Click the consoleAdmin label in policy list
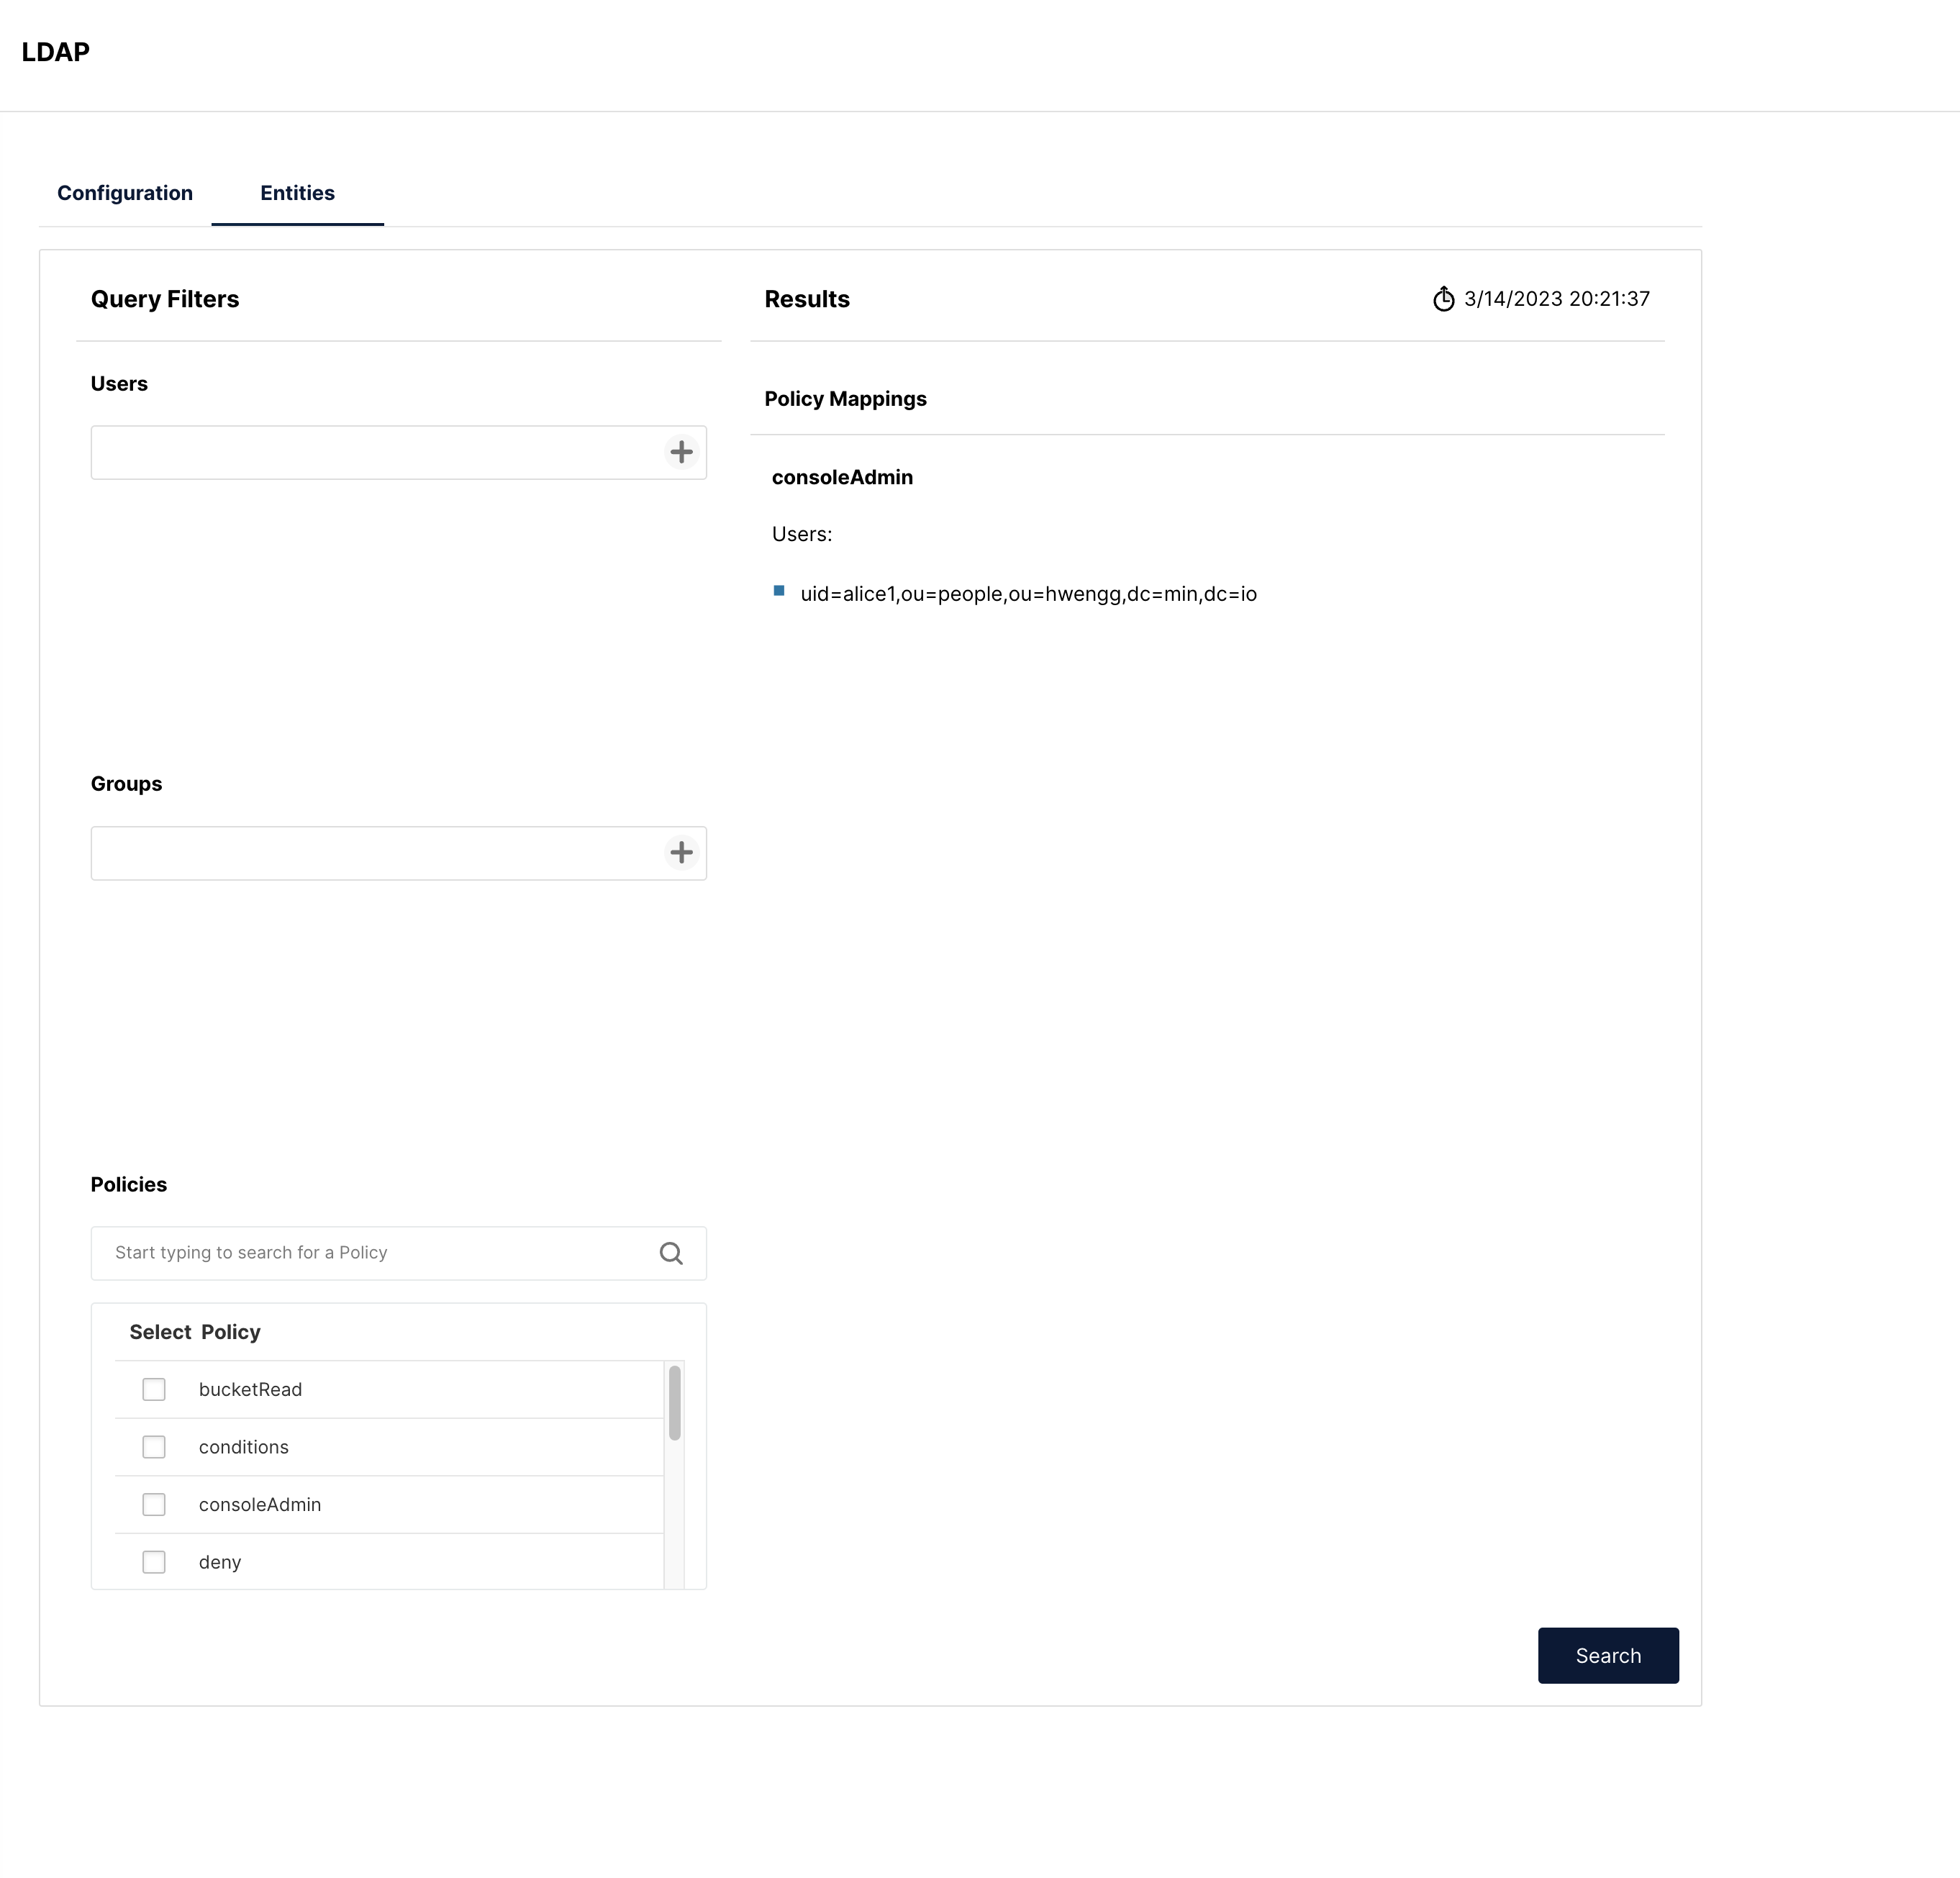 click(260, 1505)
